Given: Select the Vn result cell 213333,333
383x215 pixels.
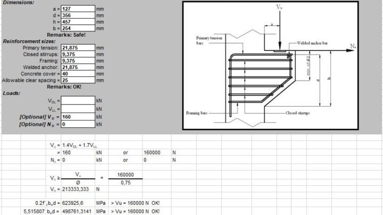Looking at the screenshot, I should pos(78,189).
